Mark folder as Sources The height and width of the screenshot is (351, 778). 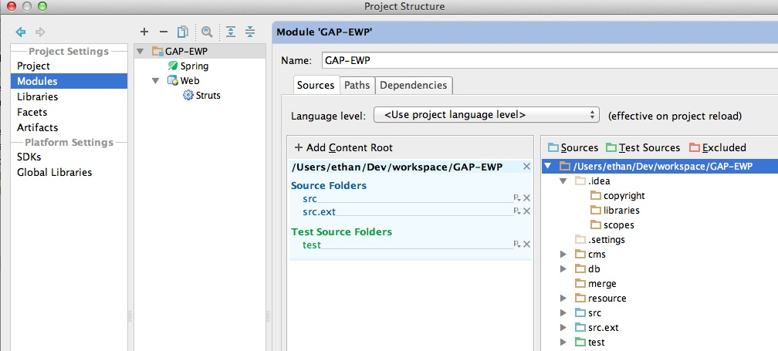[573, 148]
